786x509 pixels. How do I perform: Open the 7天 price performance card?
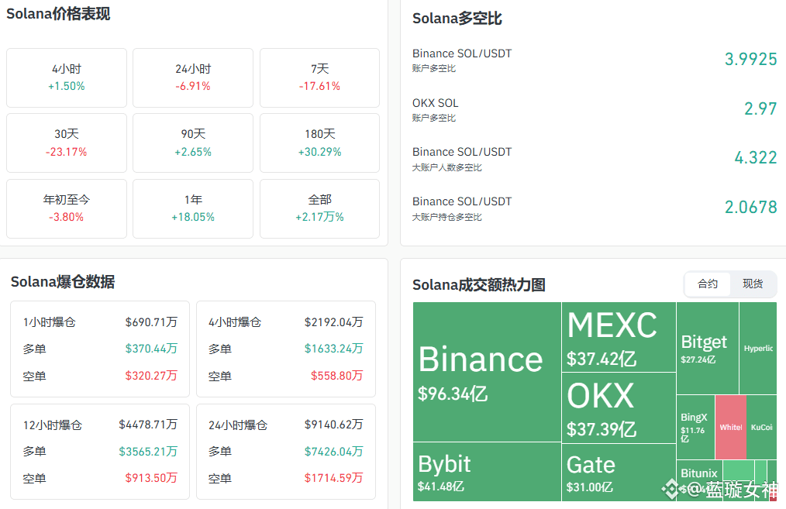[319, 77]
